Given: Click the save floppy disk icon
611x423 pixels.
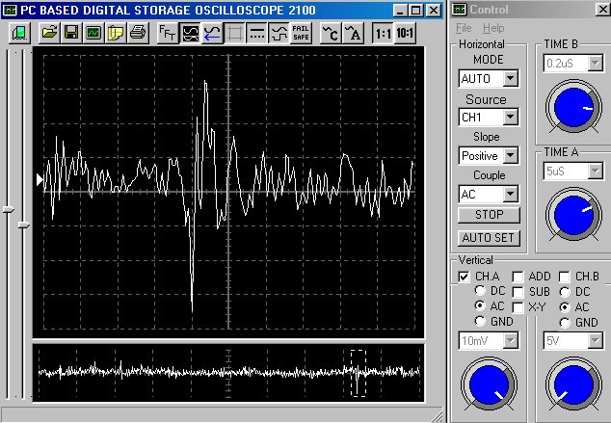Looking at the screenshot, I should pos(71,32).
